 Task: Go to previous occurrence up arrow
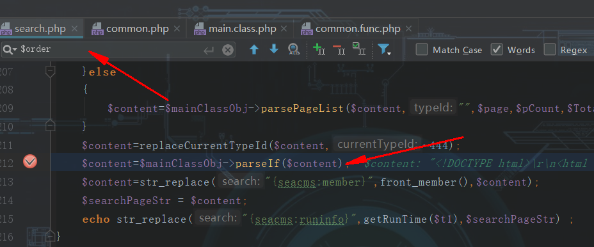click(254, 49)
